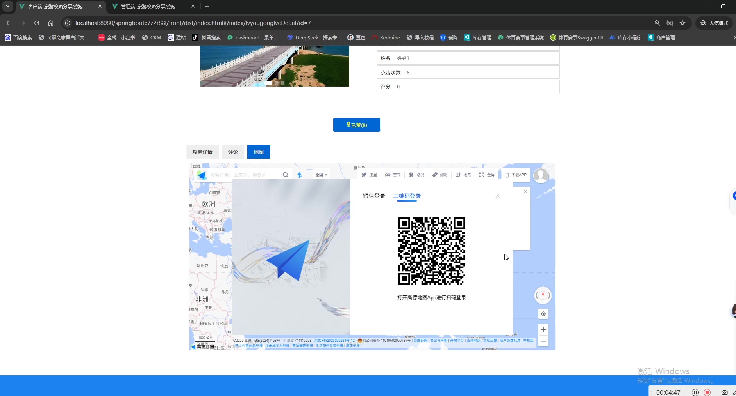Click the map user avatar icon

point(541,175)
